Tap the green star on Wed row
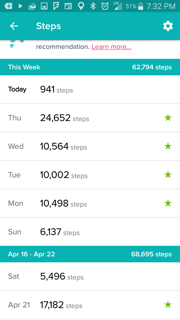Image resolution: width=180 pixels, height=320 pixels. click(x=168, y=146)
